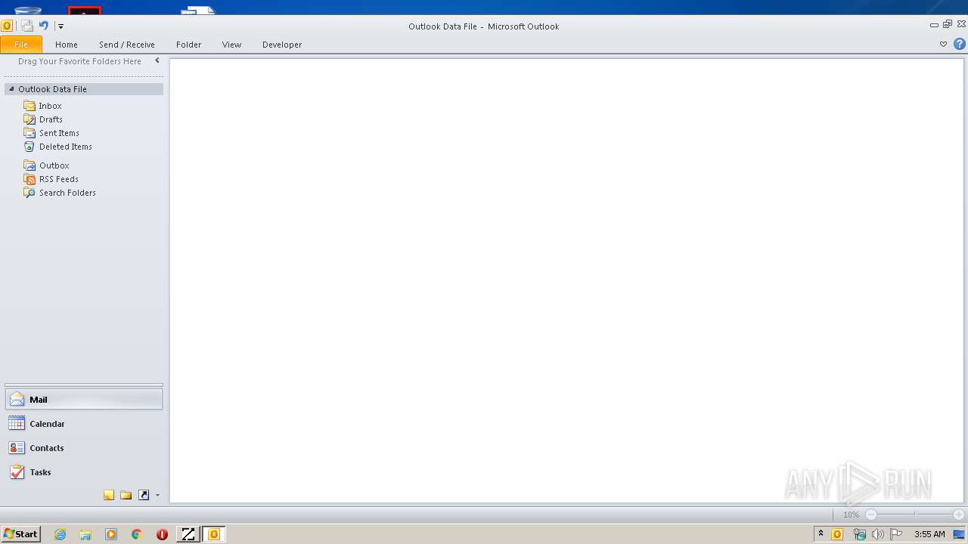Click the Sent Items folder icon
This screenshot has width=968, height=544.
pos(29,133)
